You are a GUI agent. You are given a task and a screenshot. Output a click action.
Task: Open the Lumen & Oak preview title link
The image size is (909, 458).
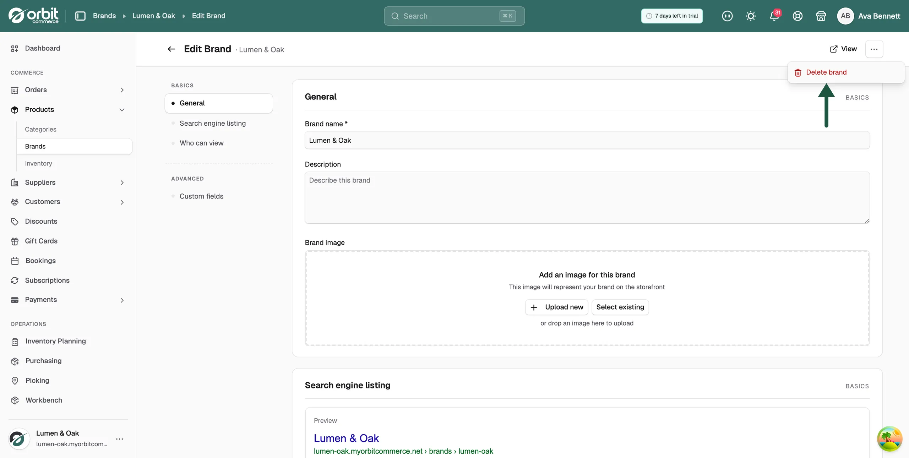click(x=346, y=438)
